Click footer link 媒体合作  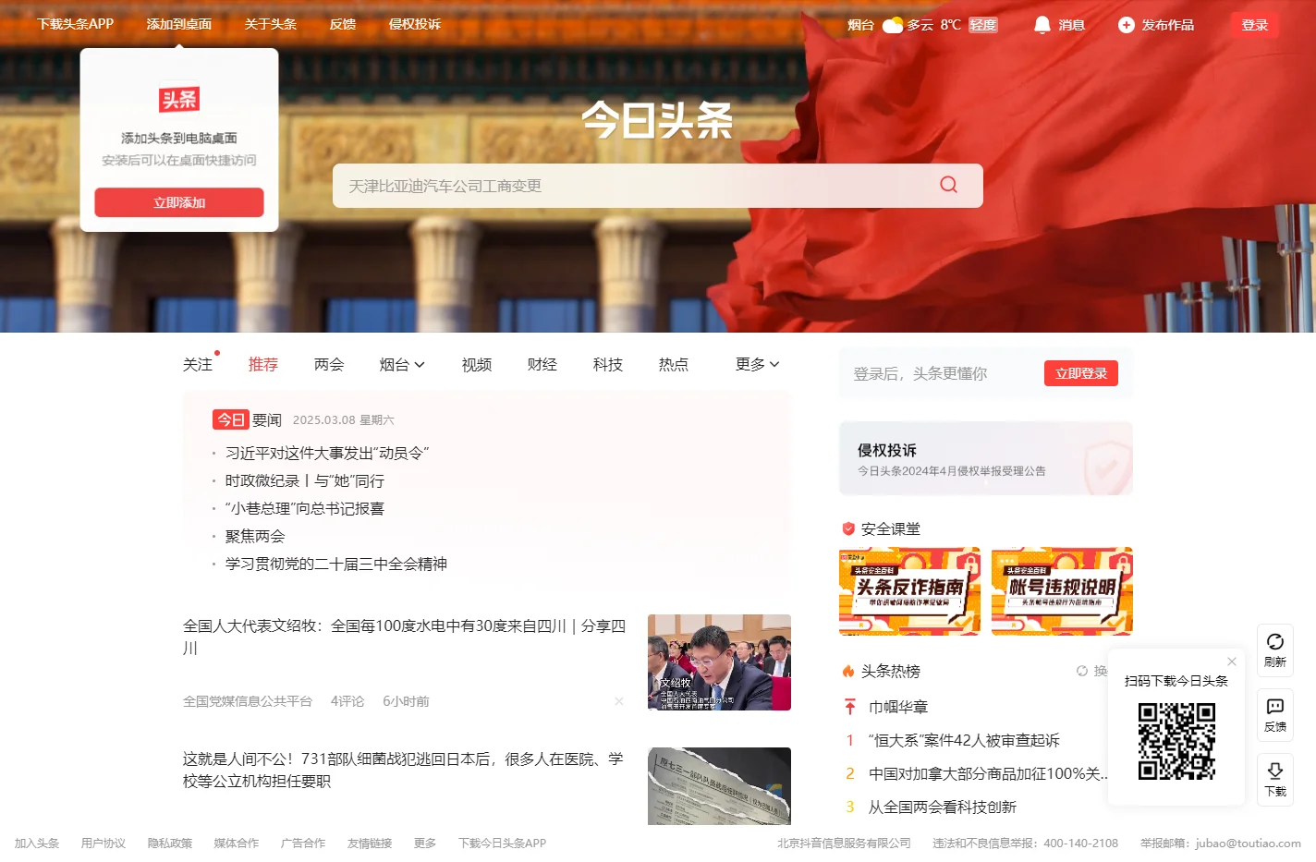[237, 843]
